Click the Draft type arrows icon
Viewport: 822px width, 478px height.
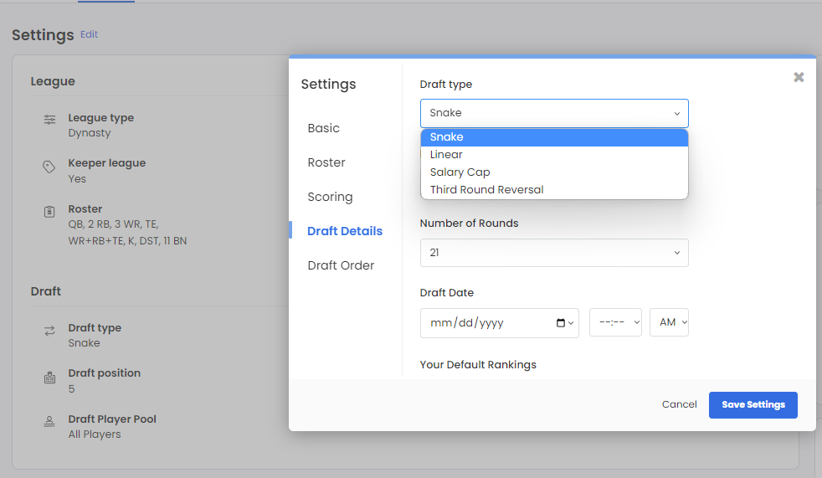click(49, 332)
